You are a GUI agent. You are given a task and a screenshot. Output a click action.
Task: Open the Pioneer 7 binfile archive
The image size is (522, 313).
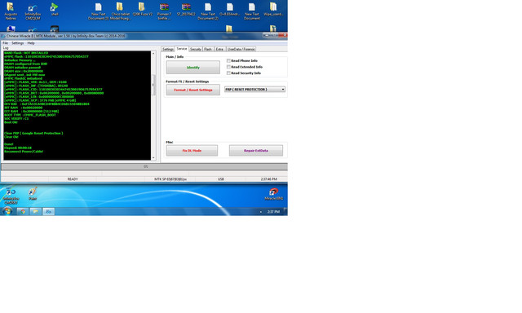[164, 11]
